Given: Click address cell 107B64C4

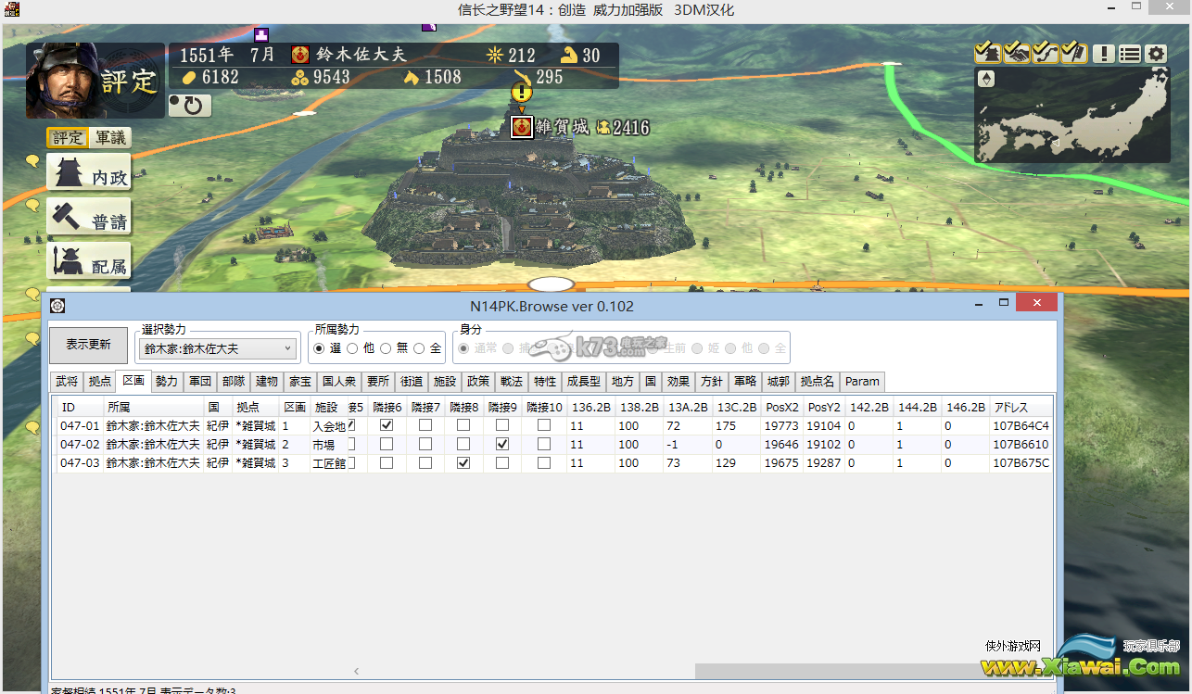Looking at the screenshot, I should 1021,426.
